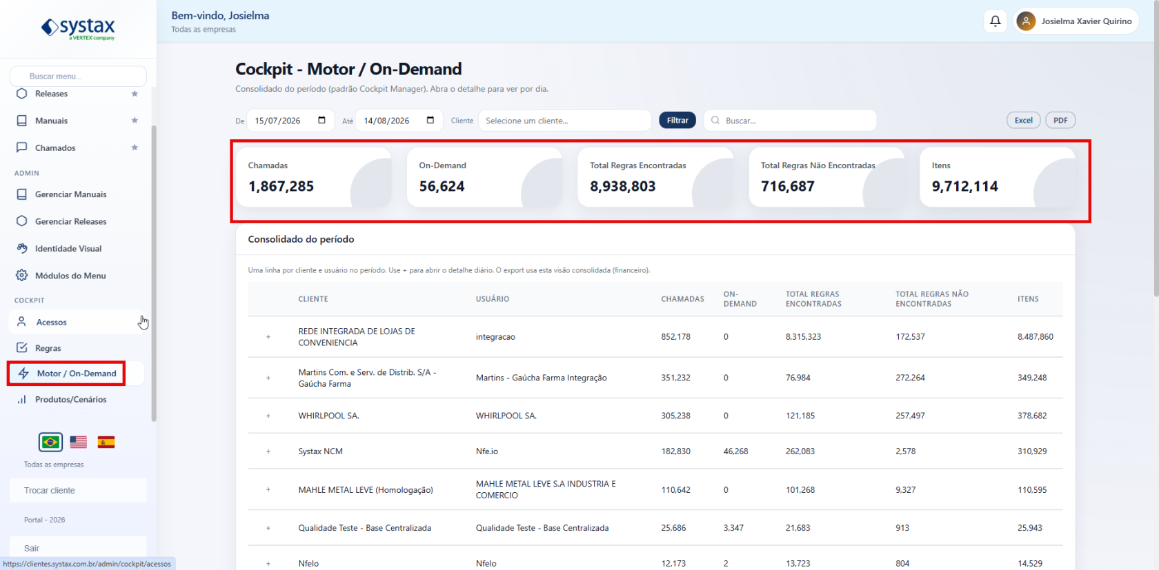Click the De start date field
Screen dimensions: 1159x570
pos(290,121)
